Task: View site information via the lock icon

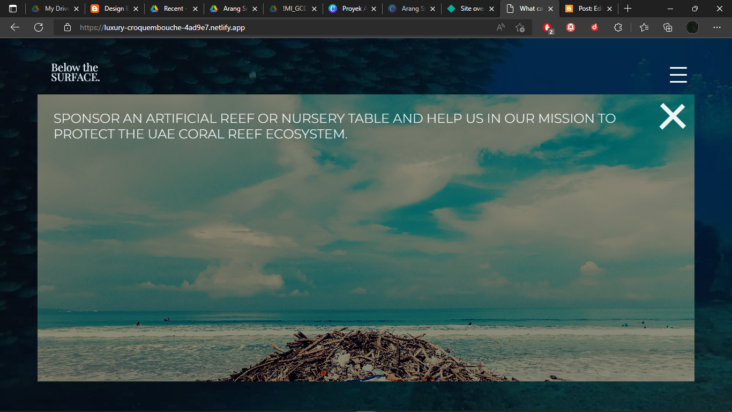Action: click(x=68, y=27)
